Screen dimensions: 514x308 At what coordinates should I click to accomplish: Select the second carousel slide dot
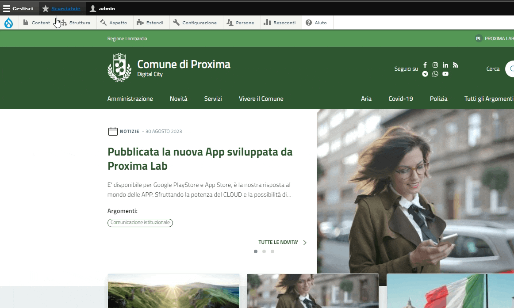264,251
